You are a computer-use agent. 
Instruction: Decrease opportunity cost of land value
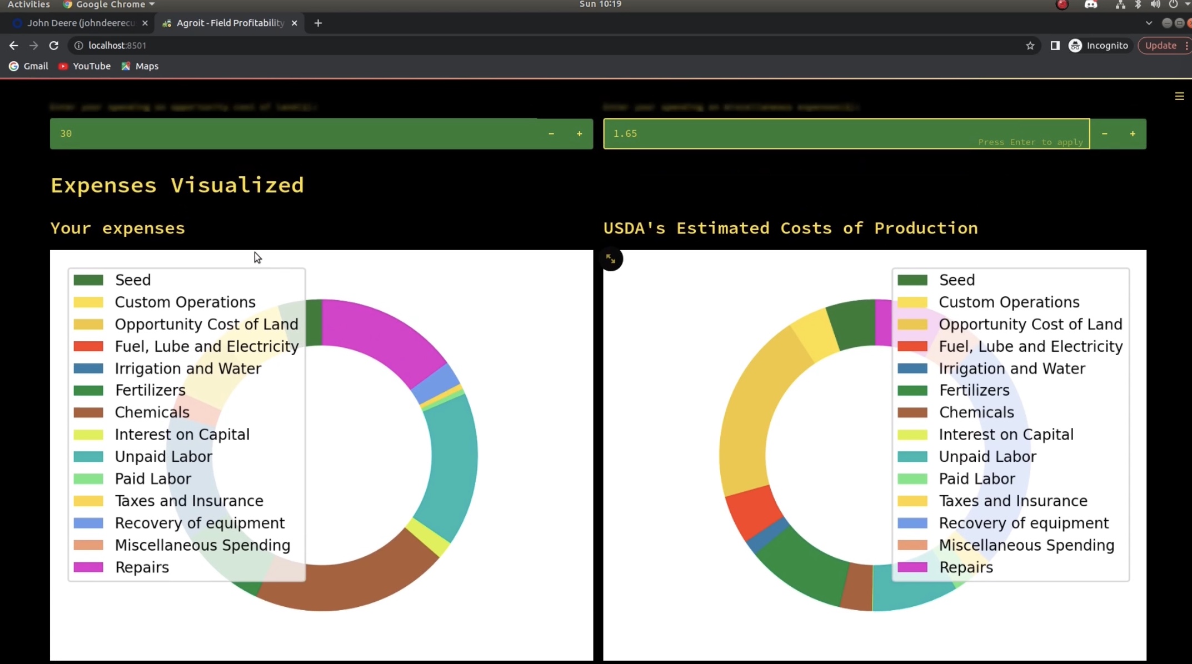click(551, 134)
